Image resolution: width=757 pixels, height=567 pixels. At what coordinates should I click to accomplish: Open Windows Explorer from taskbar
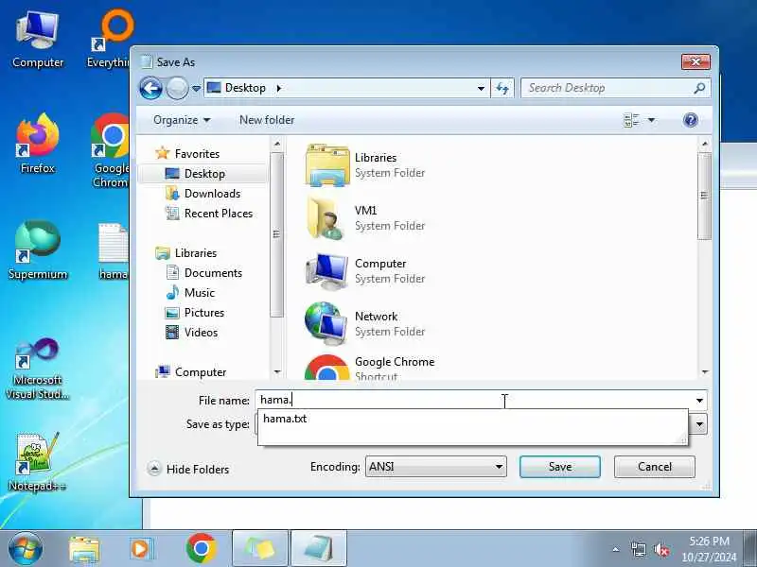point(84,549)
